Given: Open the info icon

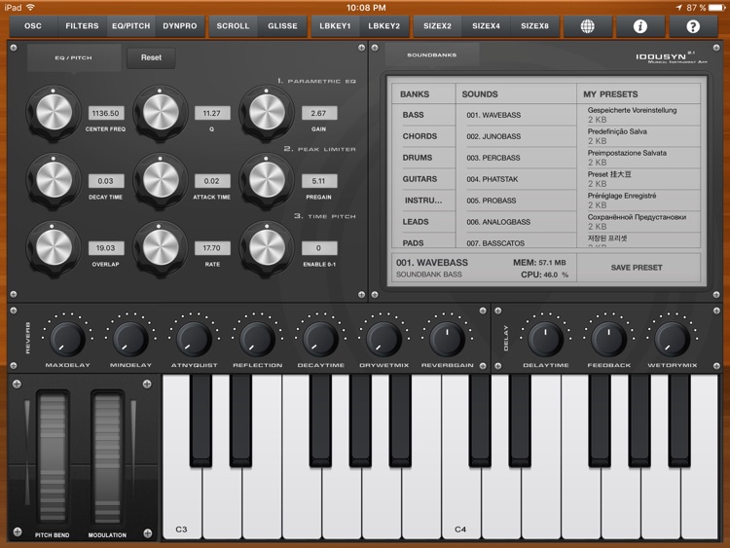Looking at the screenshot, I should click(x=640, y=26).
